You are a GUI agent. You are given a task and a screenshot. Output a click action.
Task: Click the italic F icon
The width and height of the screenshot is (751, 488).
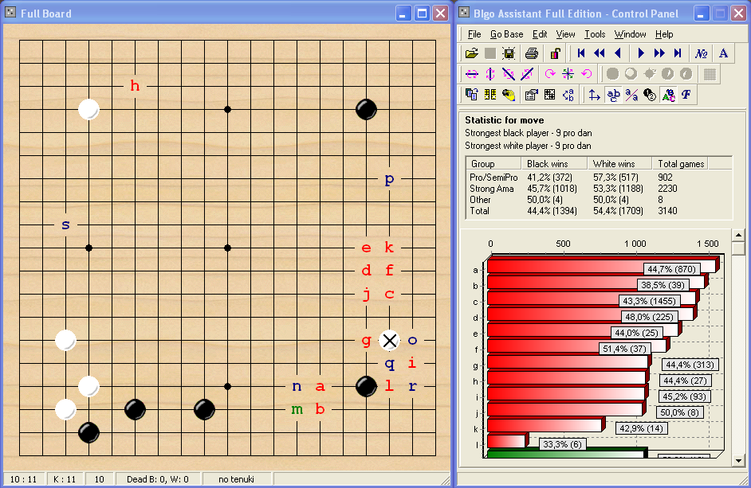[686, 95]
